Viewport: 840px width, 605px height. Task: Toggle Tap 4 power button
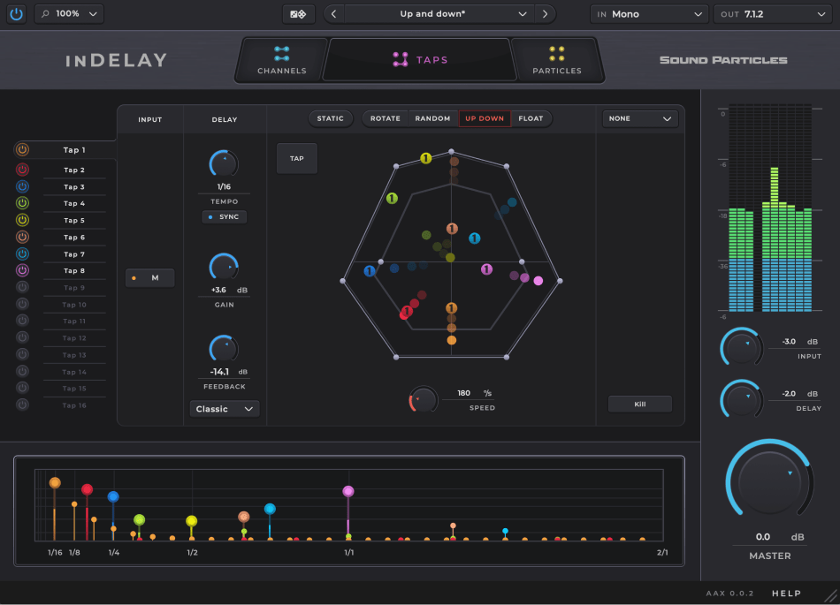22,203
